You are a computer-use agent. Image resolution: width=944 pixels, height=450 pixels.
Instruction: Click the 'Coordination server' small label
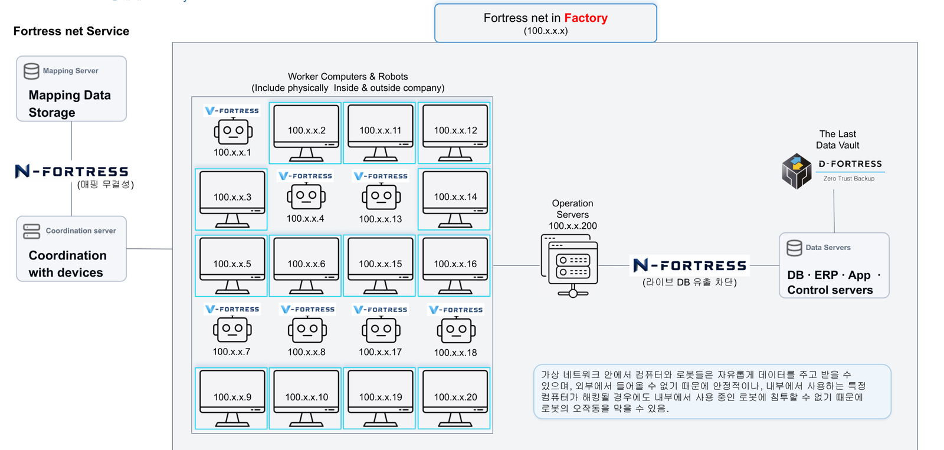(x=81, y=231)
